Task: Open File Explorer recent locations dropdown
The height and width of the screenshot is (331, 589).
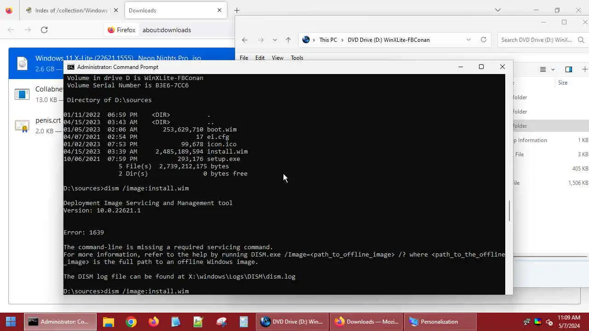Action: [x=275, y=40]
